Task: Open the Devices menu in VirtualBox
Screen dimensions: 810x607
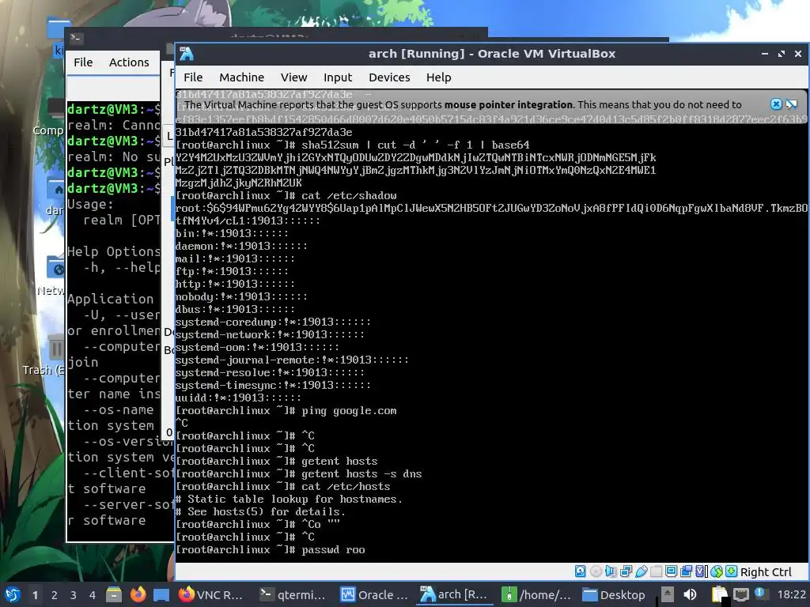Action: point(389,77)
